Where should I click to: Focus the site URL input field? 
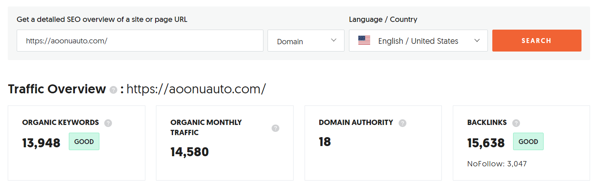click(x=140, y=41)
